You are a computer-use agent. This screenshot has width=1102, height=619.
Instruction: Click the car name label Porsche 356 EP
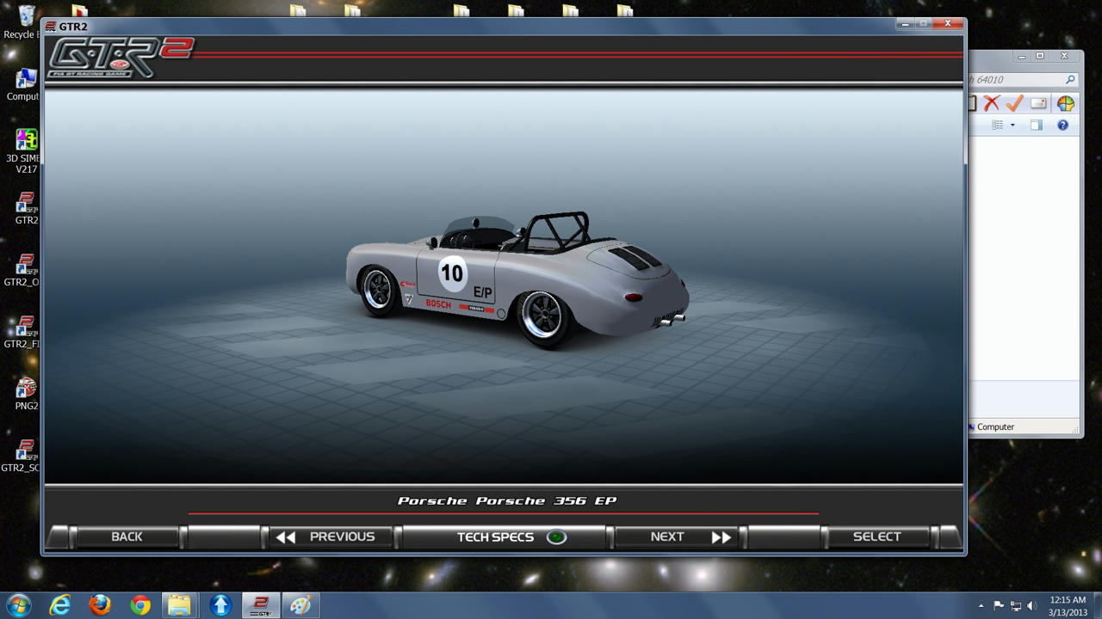pos(507,500)
